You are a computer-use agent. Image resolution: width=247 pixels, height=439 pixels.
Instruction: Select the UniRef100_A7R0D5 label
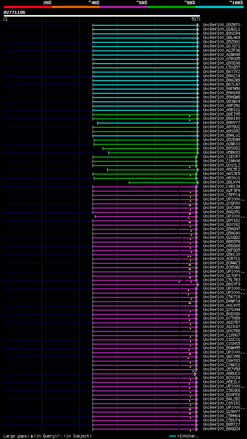pos(222,59)
